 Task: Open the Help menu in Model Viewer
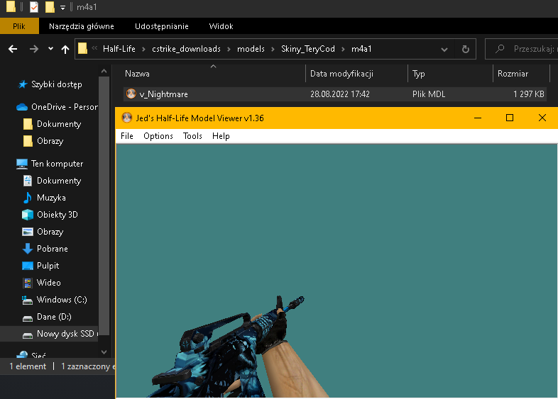[x=221, y=136]
